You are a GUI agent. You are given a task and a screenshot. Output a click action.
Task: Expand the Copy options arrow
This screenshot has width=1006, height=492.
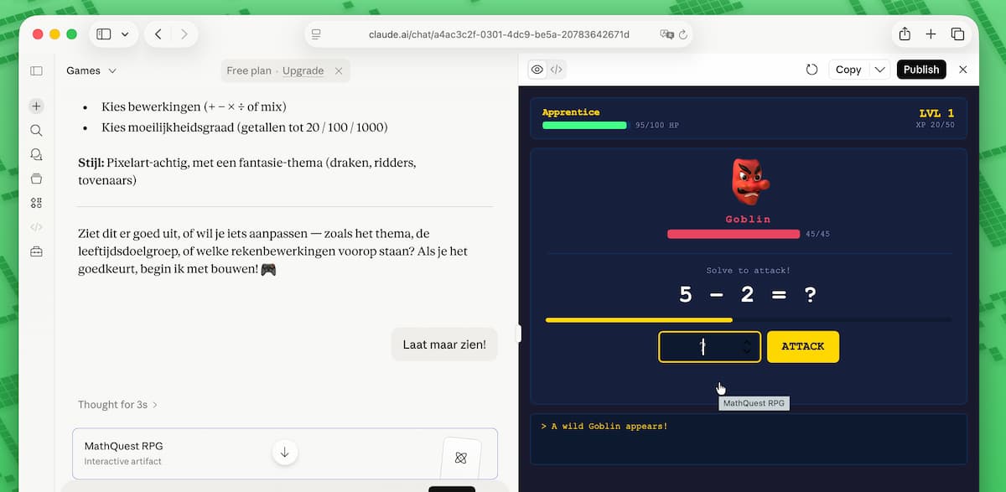(879, 70)
